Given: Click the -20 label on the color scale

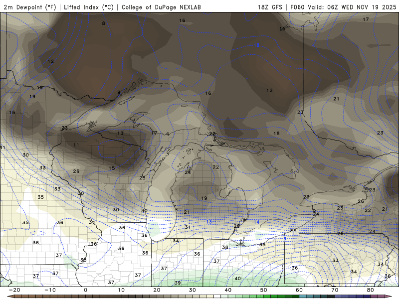Looking at the screenshot, I should 14,290.
